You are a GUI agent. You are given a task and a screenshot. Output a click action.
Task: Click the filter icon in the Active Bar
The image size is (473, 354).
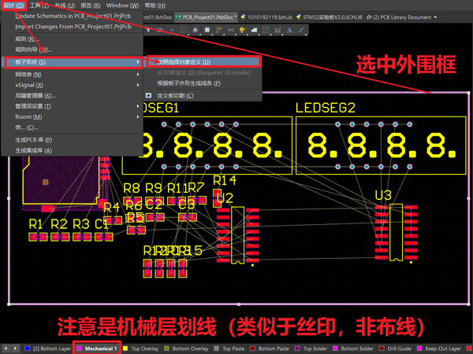coord(148,30)
